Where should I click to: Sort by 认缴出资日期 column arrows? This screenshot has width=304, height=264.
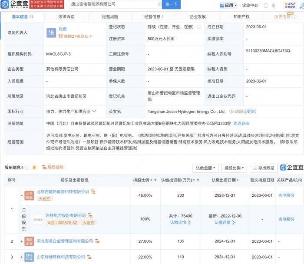(x=238, y=180)
